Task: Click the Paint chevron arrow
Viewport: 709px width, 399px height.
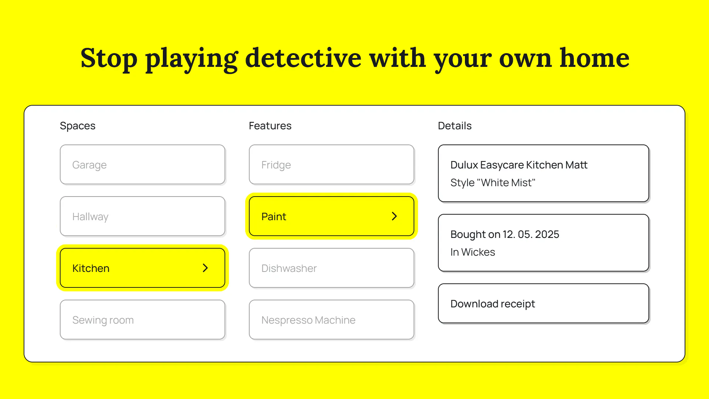Action: [x=394, y=216]
